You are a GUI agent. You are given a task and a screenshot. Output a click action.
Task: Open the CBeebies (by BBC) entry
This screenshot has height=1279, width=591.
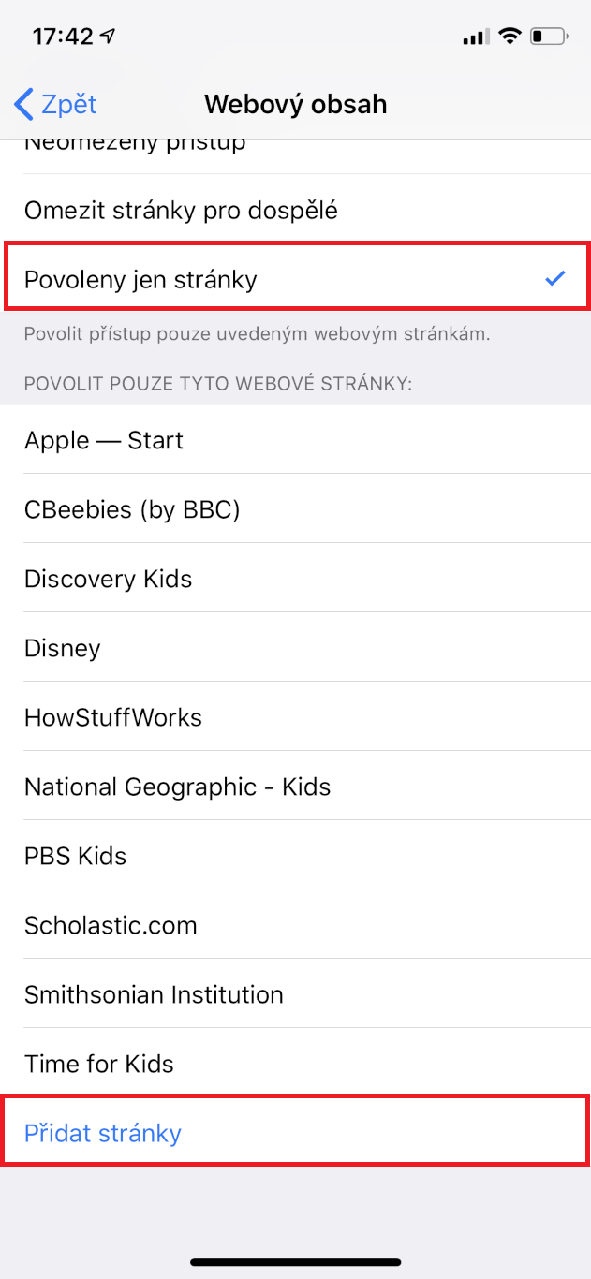click(132, 509)
